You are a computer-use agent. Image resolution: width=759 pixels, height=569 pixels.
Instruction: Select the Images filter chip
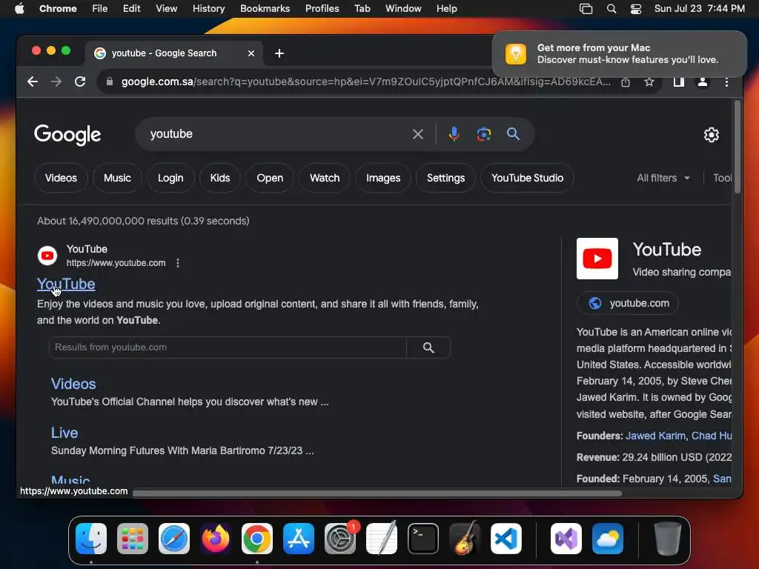coord(383,178)
